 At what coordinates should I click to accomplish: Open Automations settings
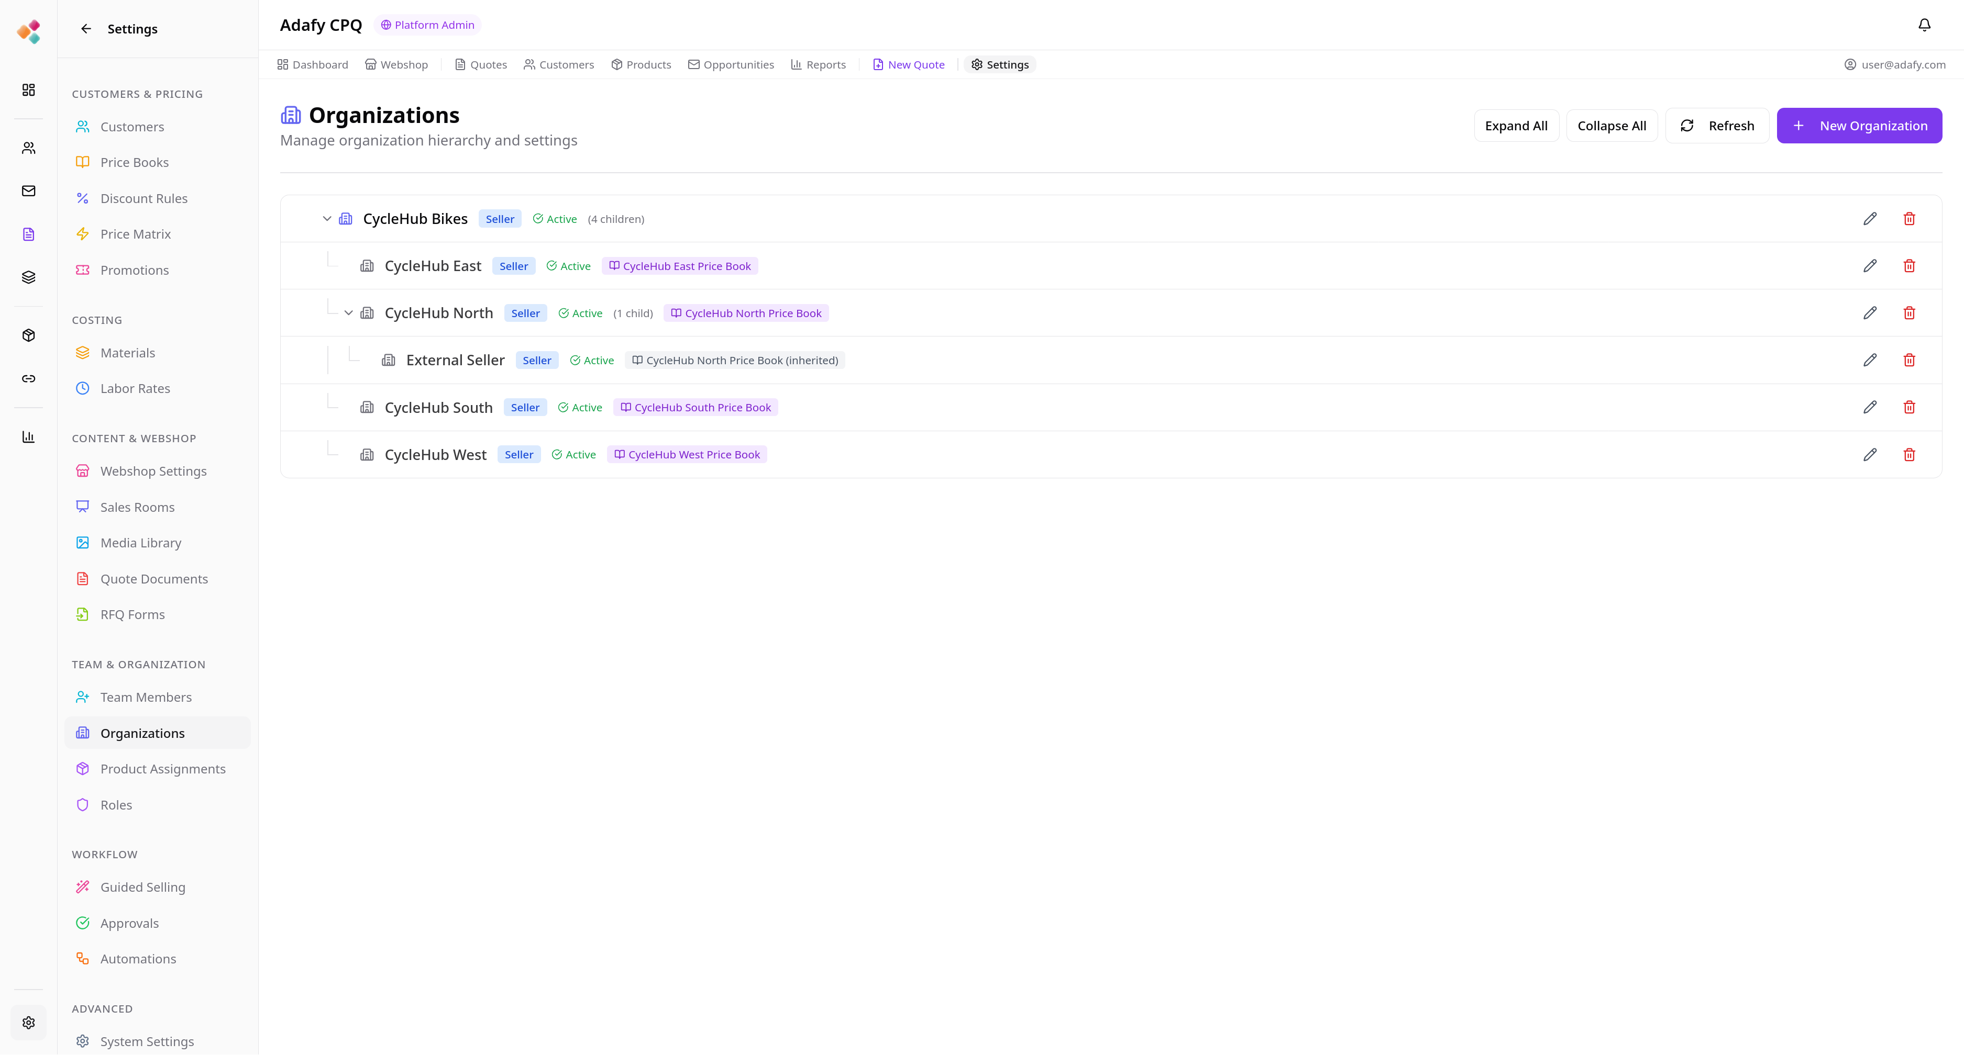(158, 959)
